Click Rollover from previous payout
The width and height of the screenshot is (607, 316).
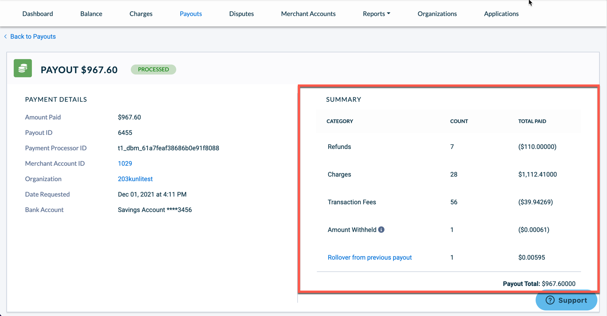pos(370,257)
